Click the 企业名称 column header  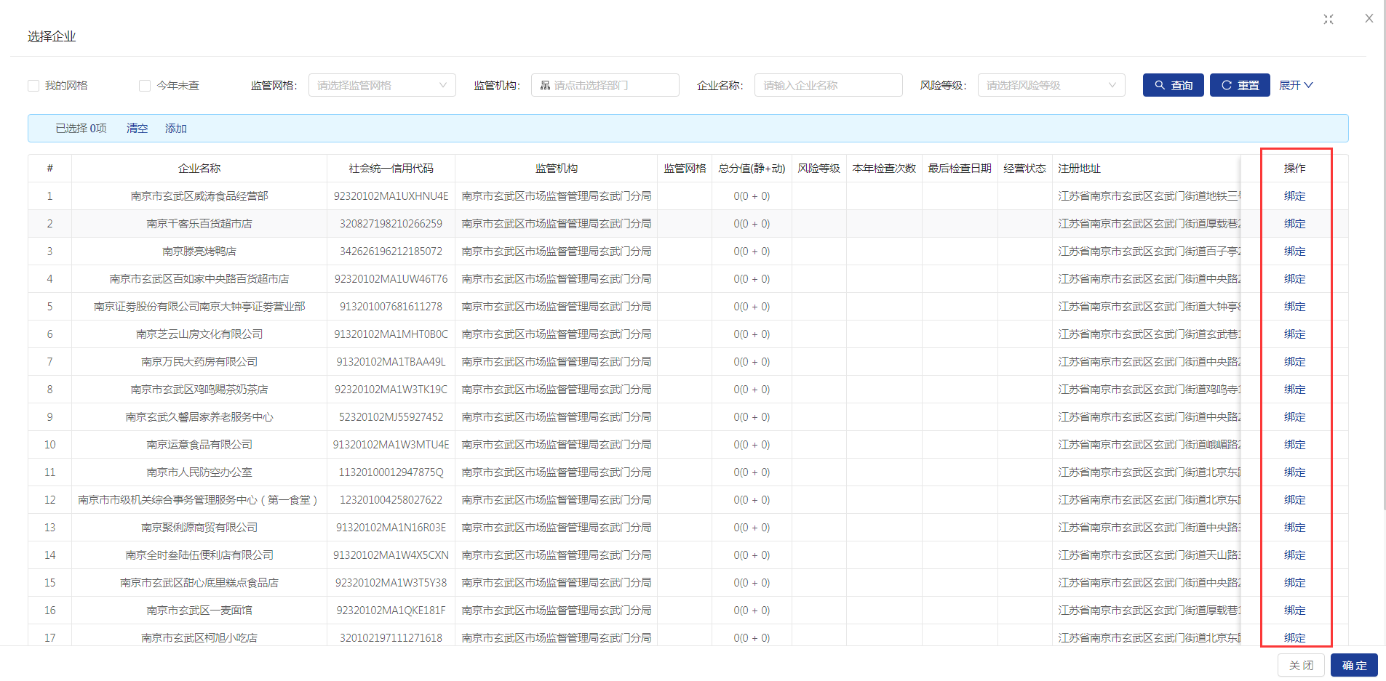(199, 169)
